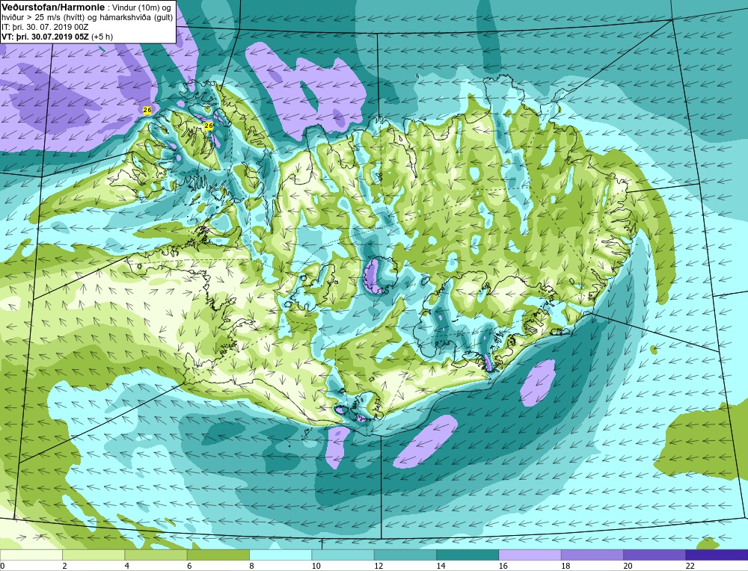Click the '4' legend scale label
Image resolution: width=748 pixels, height=571 pixels.
tap(127, 566)
